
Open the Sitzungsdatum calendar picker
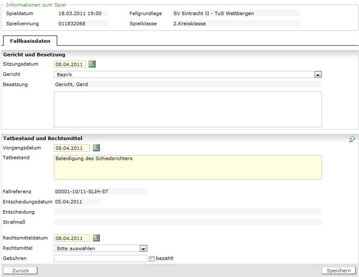pyautogui.click(x=92, y=64)
